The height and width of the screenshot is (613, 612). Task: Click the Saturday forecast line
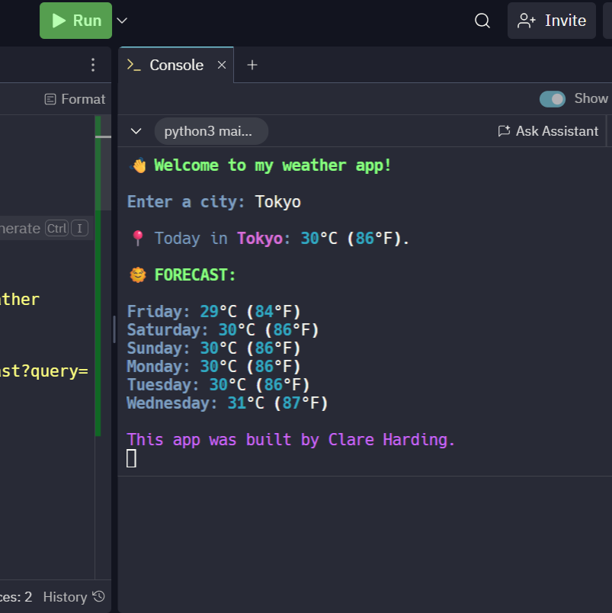click(223, 330)
